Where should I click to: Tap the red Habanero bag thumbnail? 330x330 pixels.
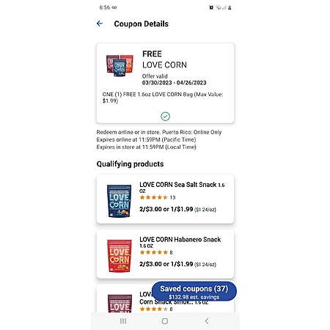(120, 256)
